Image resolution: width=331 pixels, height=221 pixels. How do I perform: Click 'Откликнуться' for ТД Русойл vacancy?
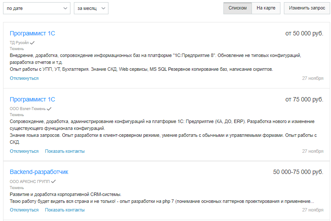24,78
